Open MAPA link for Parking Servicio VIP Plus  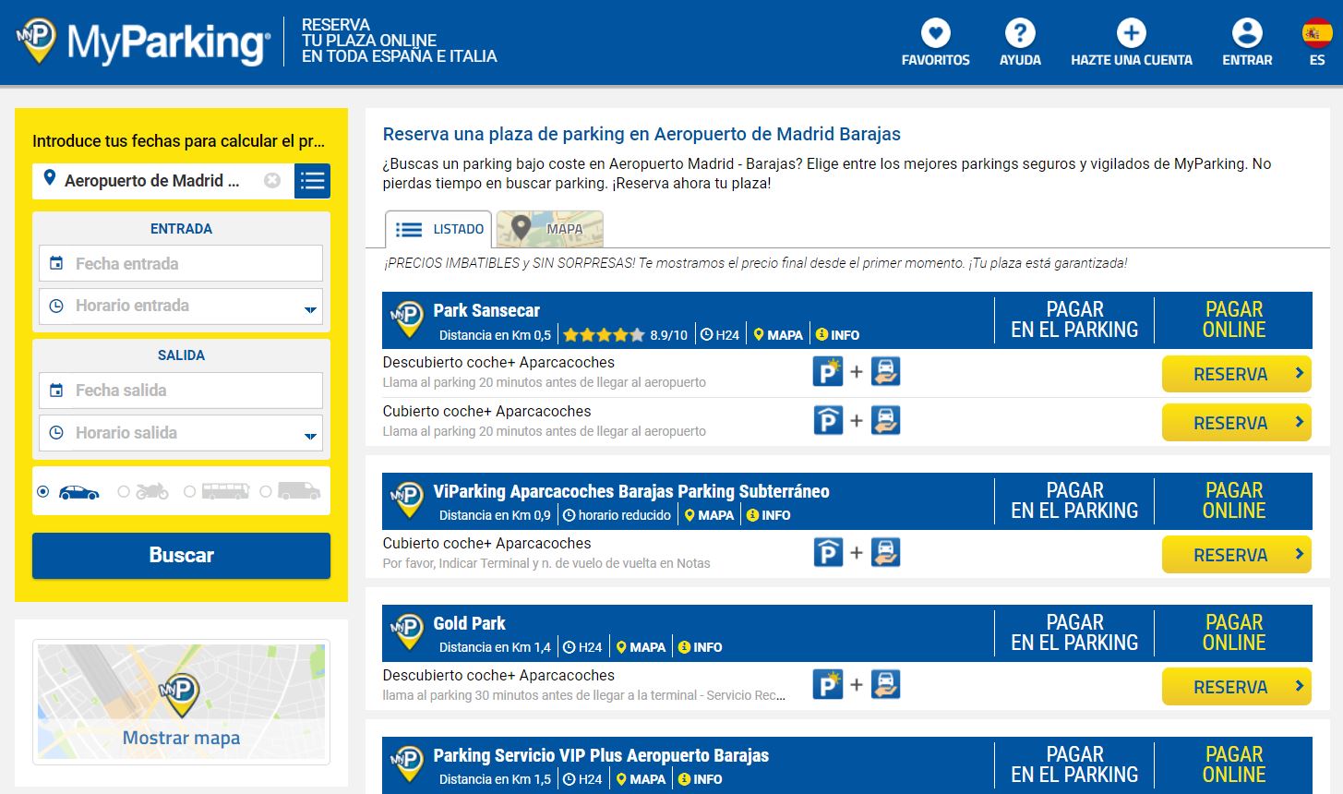click(x=641, y=779)
